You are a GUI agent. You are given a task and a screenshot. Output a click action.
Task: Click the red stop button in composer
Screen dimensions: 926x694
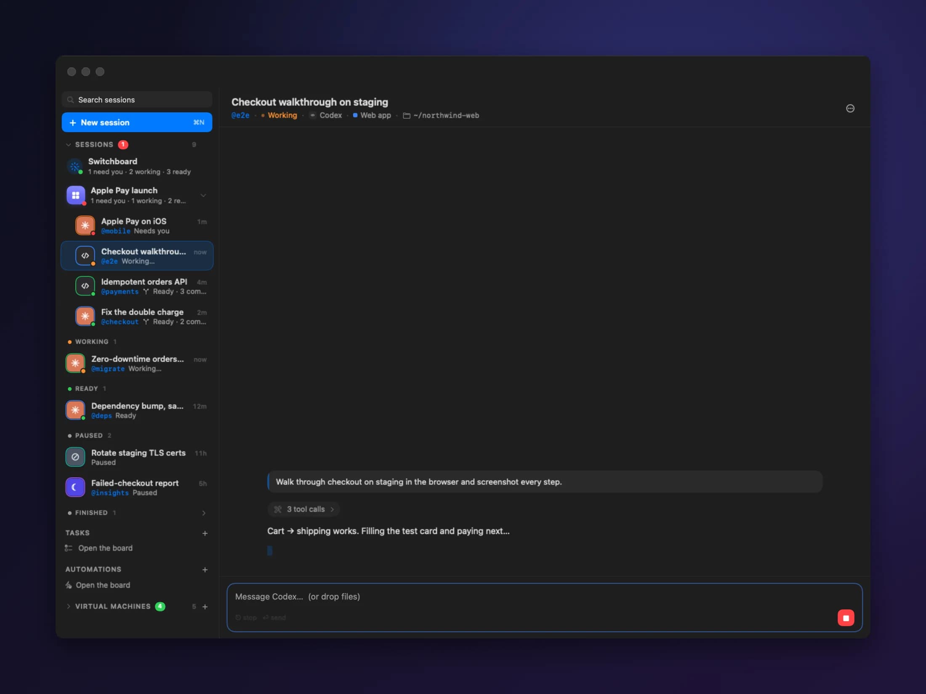point(846,618)
